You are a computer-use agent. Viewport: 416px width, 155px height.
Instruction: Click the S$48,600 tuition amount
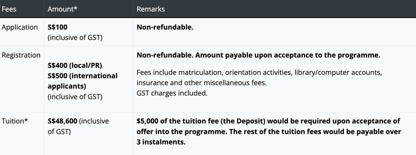(x=62, y=122)
